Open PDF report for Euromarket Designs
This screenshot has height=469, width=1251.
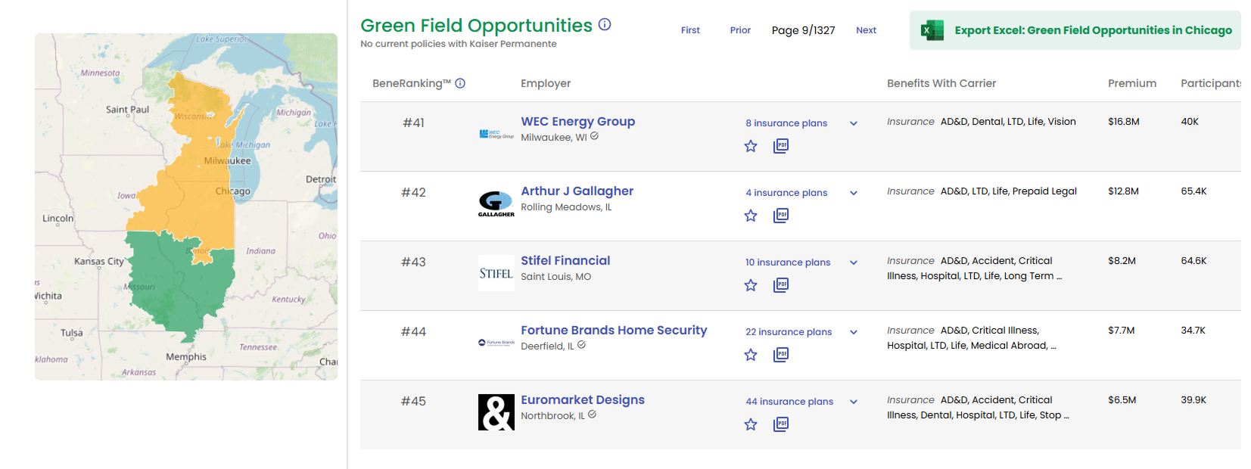pos(781,424)
